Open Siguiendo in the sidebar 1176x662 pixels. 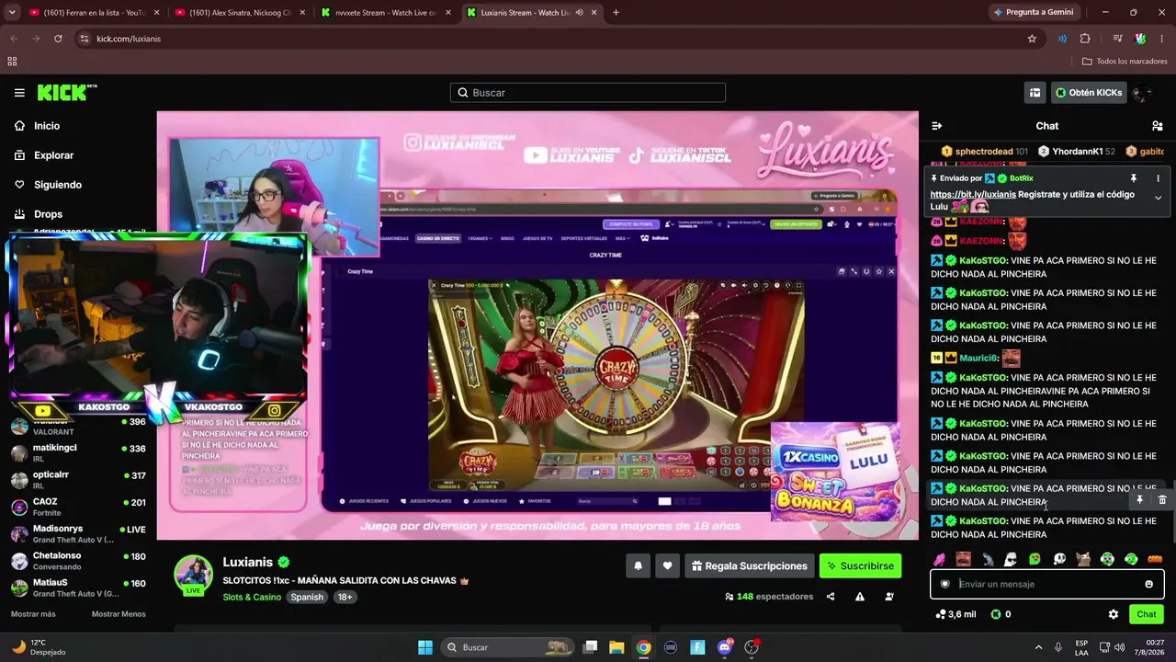tap(58, 185)
